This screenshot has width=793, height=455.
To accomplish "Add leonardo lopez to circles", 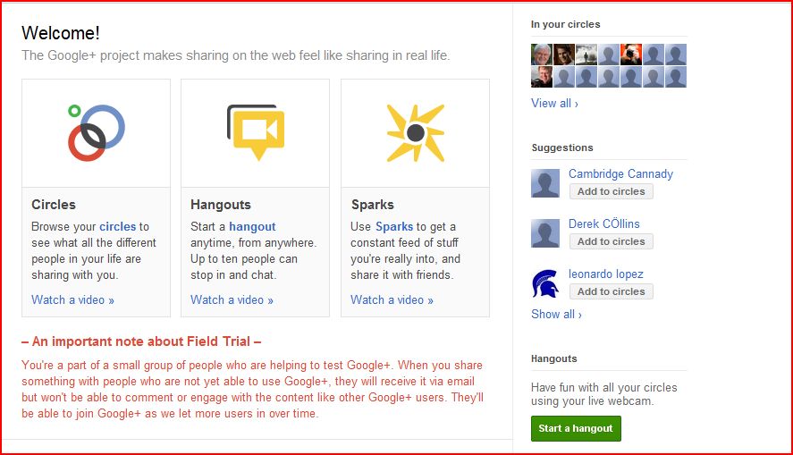I will (x=611, y=291).
